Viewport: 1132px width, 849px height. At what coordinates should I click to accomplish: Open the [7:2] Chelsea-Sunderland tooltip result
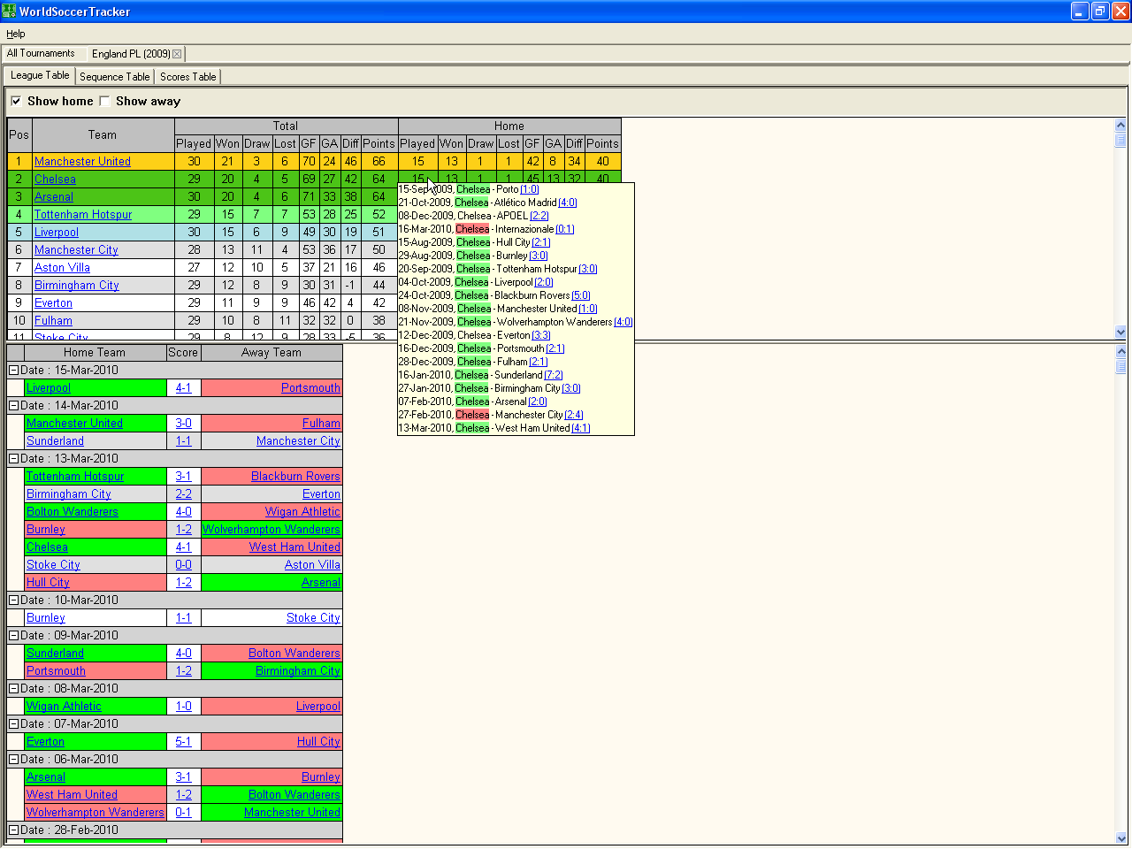[554, 375]
